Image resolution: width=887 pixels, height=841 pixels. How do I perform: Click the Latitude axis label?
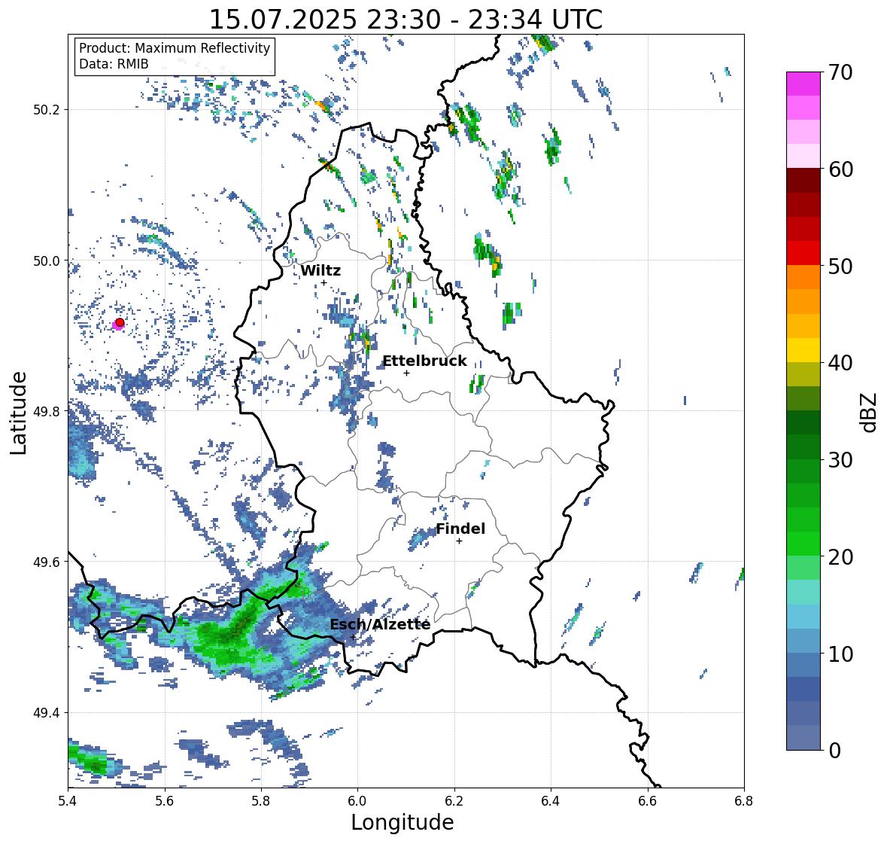[x=18, y=413]
